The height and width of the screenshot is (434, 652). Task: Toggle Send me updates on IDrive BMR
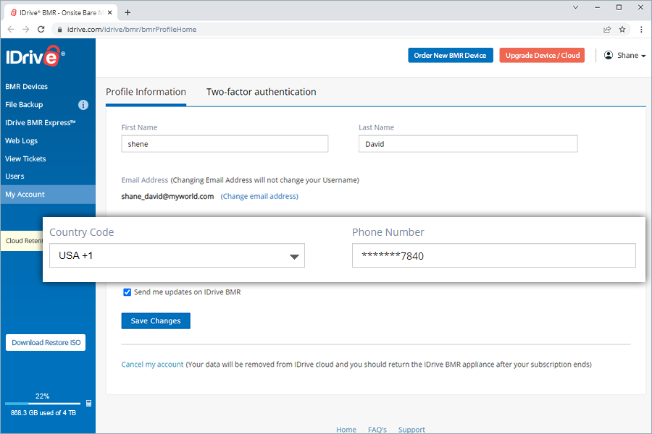click(128, 292)
